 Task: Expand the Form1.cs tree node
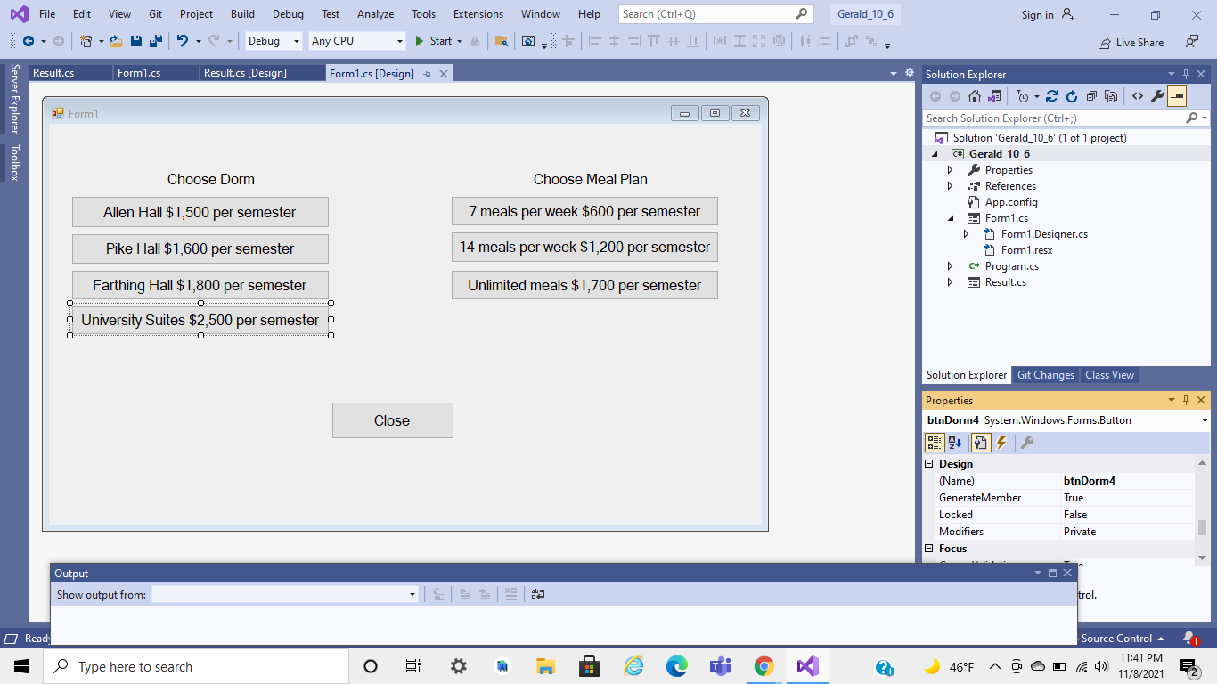click(x=952, y=217)
